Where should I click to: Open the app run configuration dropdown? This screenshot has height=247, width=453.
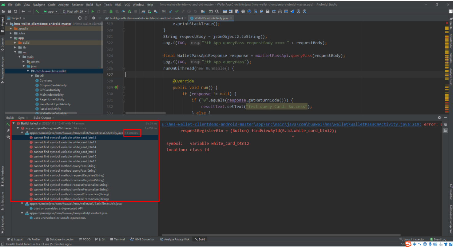(50, 11)
